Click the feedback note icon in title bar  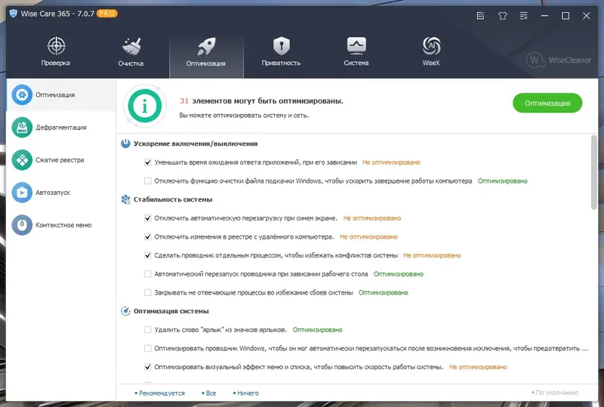click(480, 16)
